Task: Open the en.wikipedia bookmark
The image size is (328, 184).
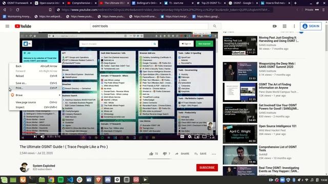Action: 48,16
